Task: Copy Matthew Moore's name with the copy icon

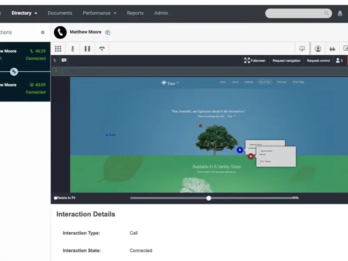Action: coord(107,32)
